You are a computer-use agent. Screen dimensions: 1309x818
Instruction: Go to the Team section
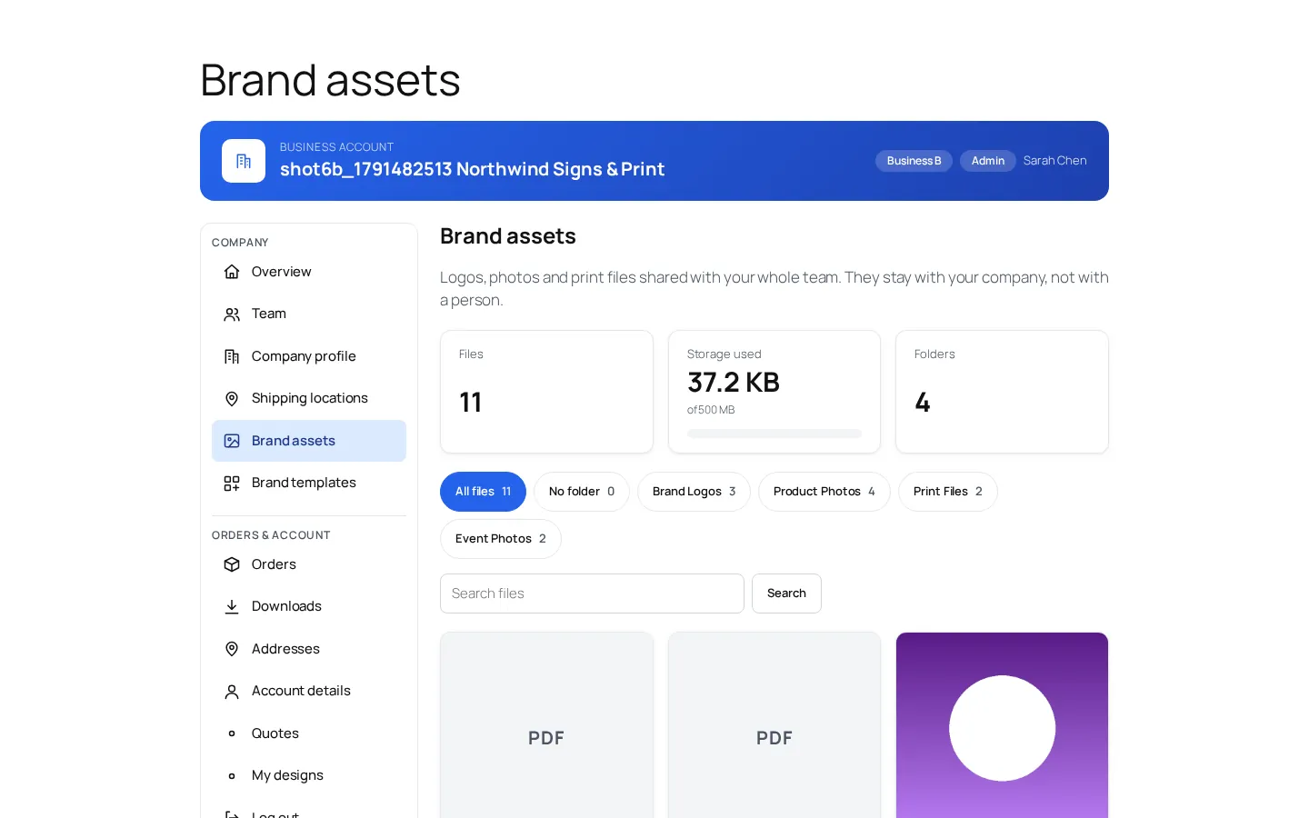click(x=309, y=314)
